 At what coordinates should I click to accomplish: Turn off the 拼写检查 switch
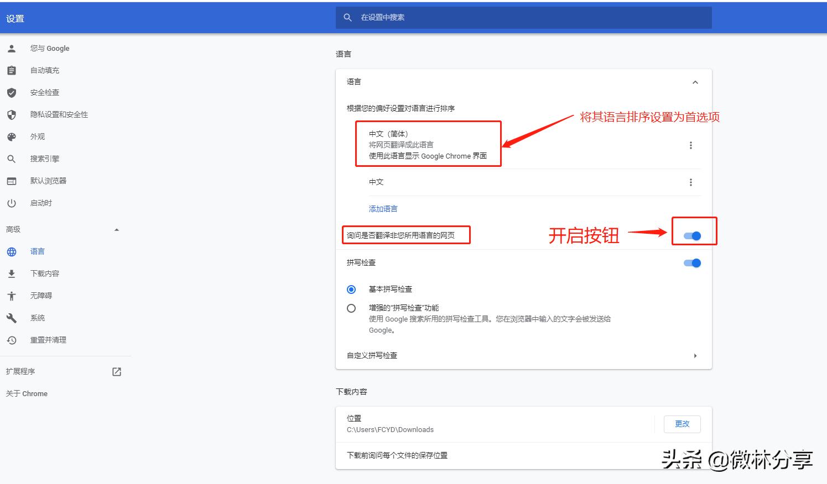click(x=691, y=263)
